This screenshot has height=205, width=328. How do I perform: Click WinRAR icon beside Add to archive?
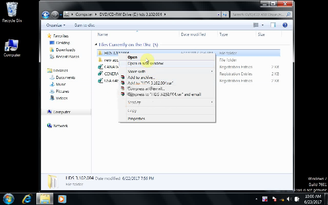[x=122, y=77]
